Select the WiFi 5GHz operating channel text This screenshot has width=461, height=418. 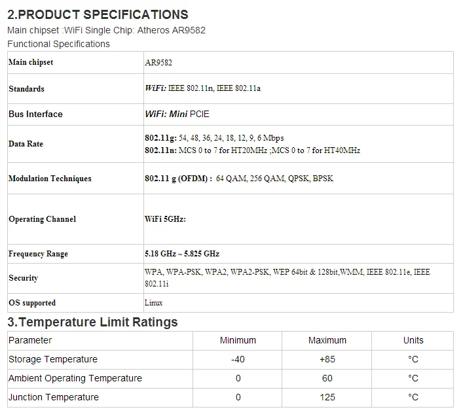[x=165, y=219]
